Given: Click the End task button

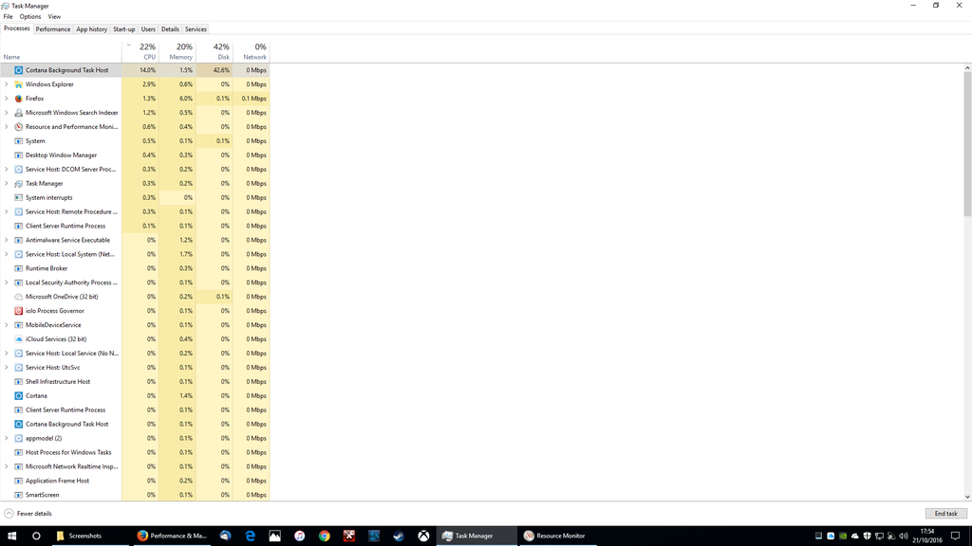Looking at the screenshot, I should pyautogui.click(x=946, y=514).
